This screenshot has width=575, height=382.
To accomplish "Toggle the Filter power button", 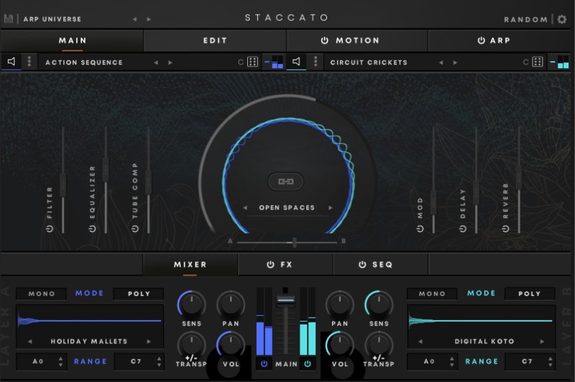I will point(50,228).
